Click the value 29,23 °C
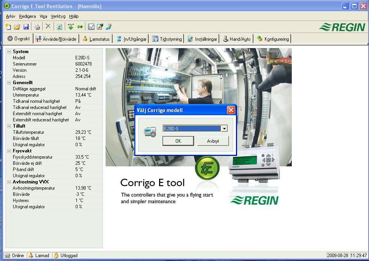 pos(83,132)
